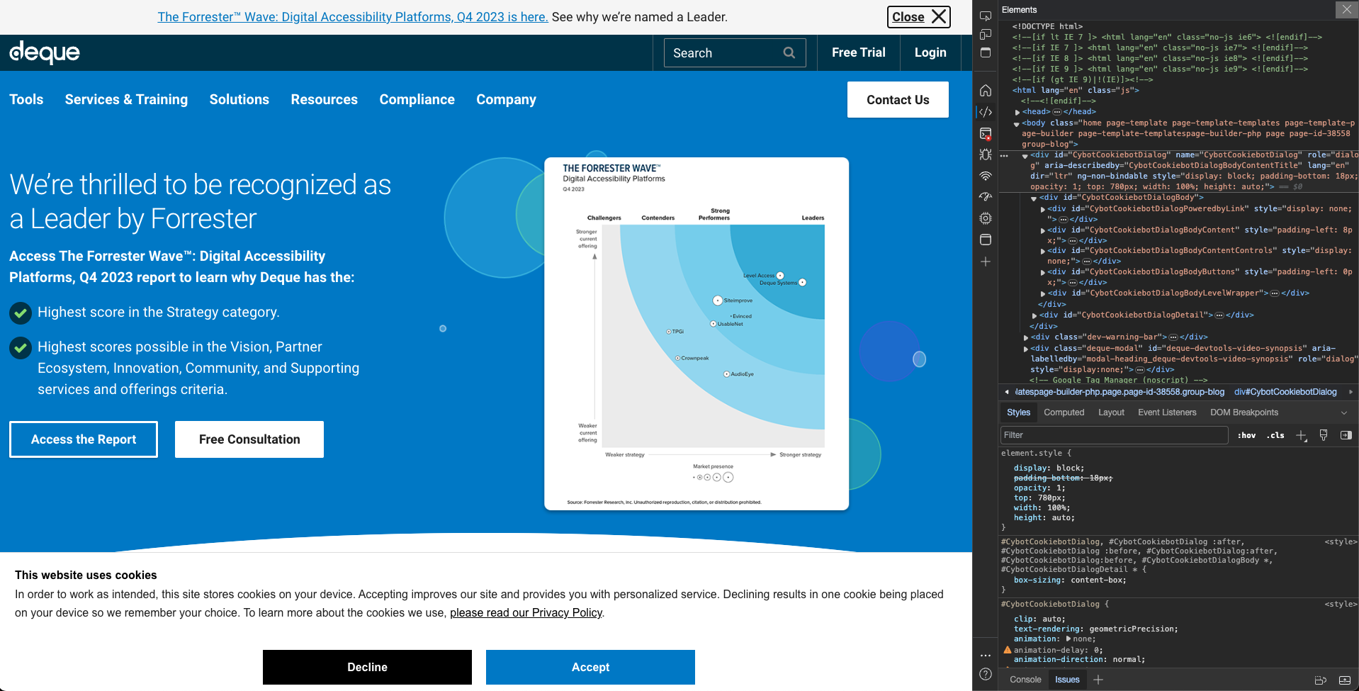Open DevTools help question mark icon

click(985, 674)
